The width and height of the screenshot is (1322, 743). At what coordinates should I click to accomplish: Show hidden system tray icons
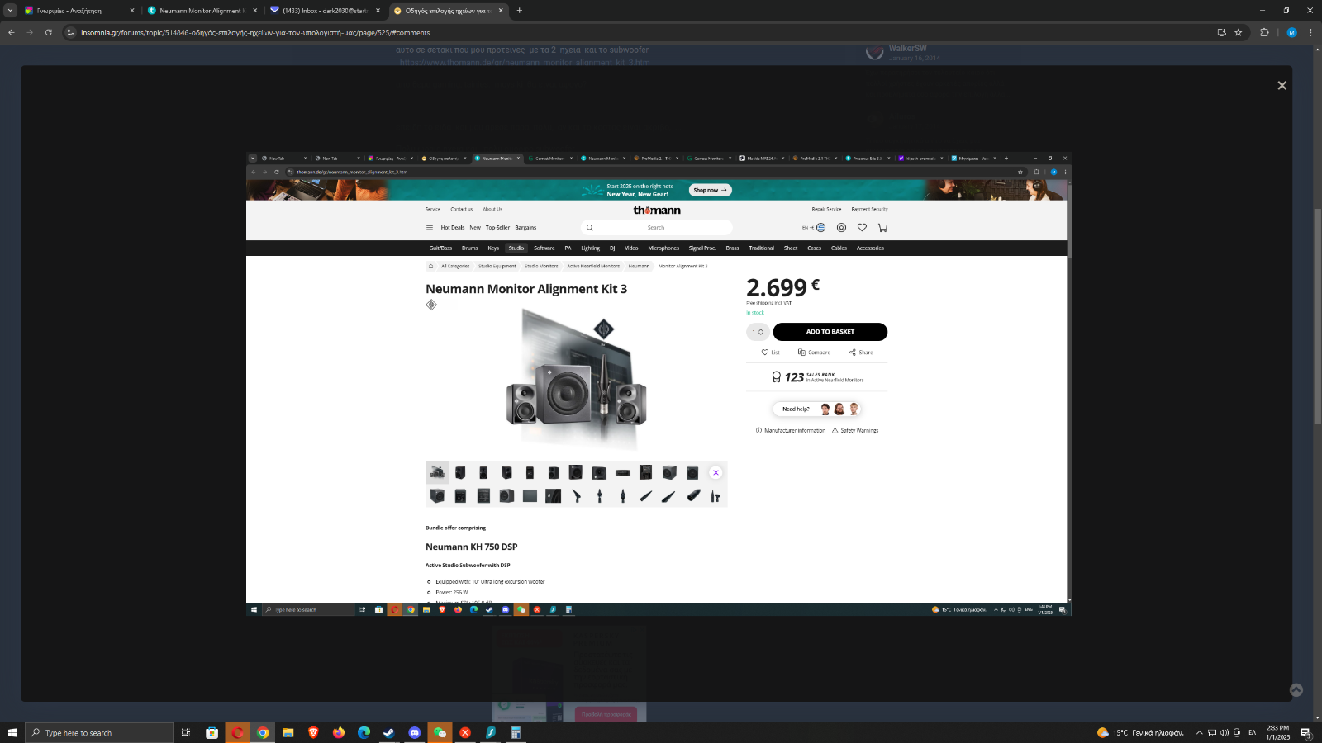point(1199,732)
